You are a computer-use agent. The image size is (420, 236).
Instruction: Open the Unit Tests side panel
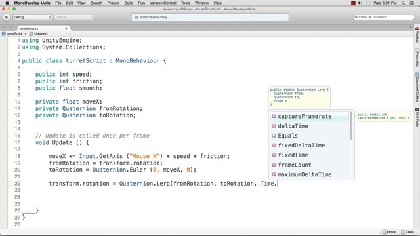[x=417, y=117]
